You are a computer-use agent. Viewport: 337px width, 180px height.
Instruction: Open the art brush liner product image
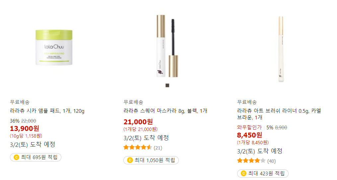[x=281, y=49]
